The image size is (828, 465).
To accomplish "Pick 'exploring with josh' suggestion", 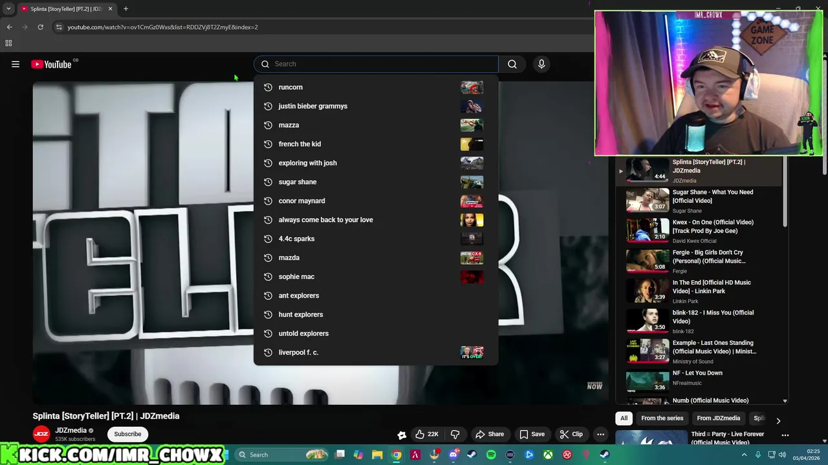I will (x=376, y=163).
